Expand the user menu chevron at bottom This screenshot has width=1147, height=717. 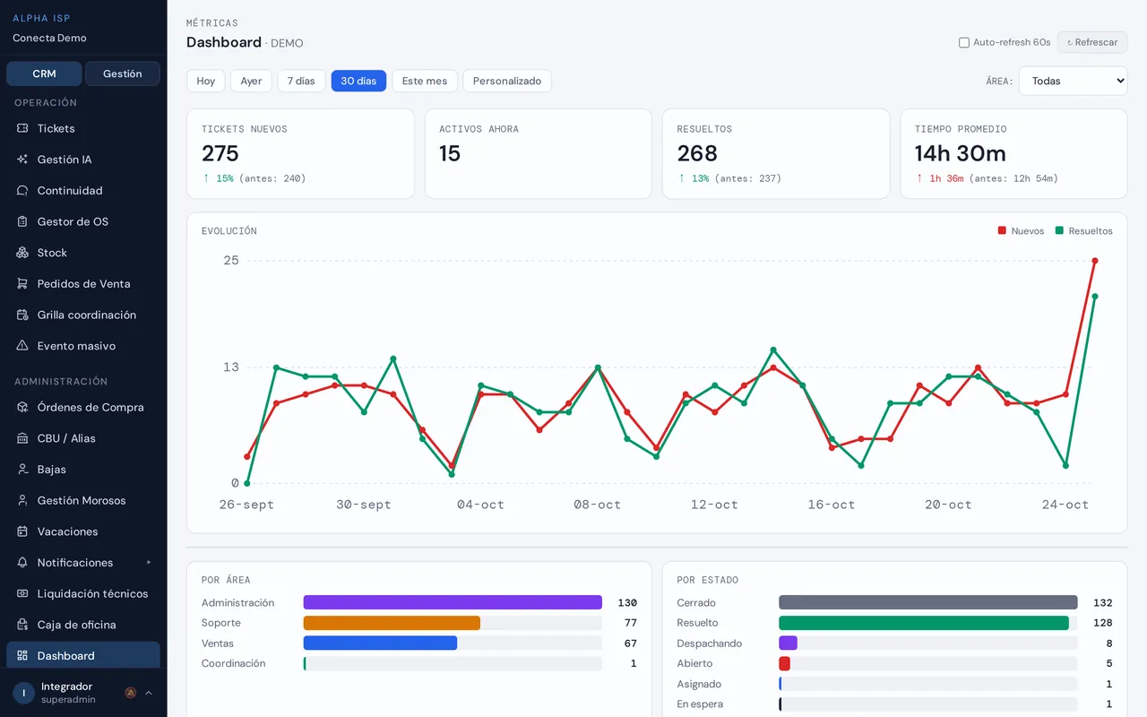pos(149,693)
